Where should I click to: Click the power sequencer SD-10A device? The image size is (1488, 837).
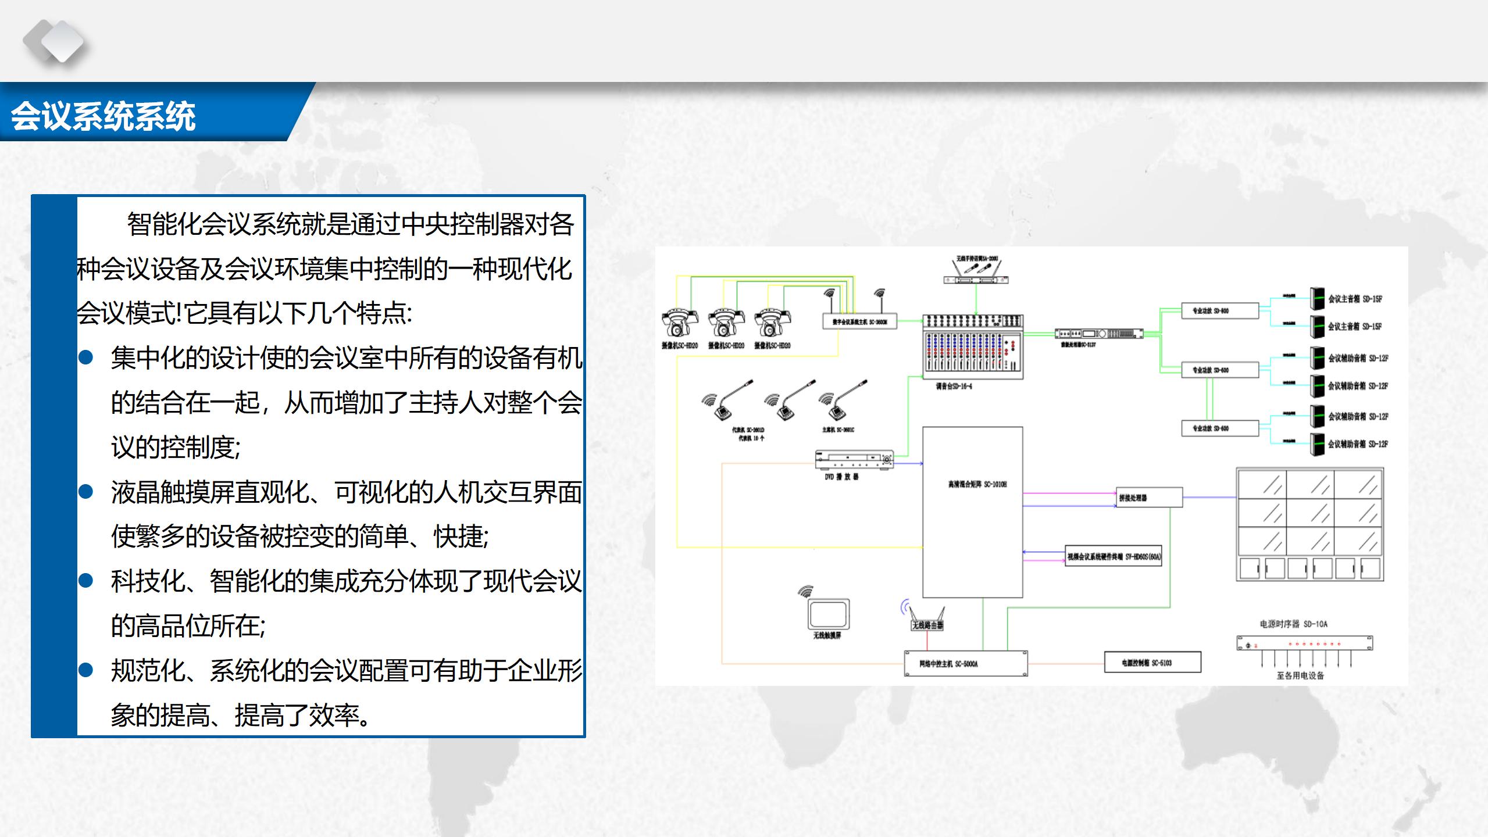pyautogui.click(x=1304, y=643)
